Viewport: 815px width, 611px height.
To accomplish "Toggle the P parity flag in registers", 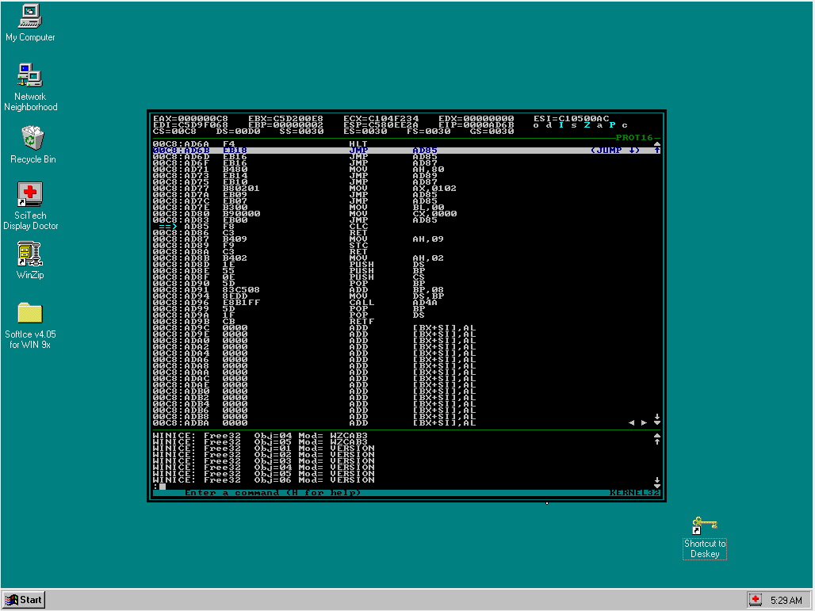I will pos(612,125).
